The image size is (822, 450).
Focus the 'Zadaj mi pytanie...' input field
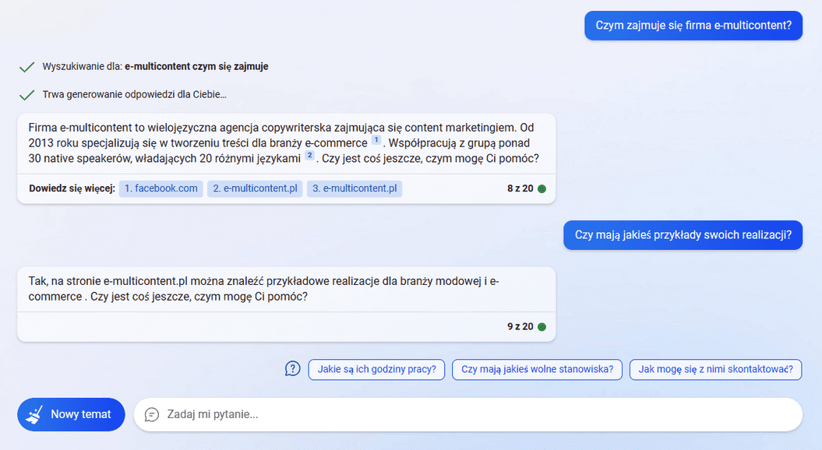[x=467, y=414]
